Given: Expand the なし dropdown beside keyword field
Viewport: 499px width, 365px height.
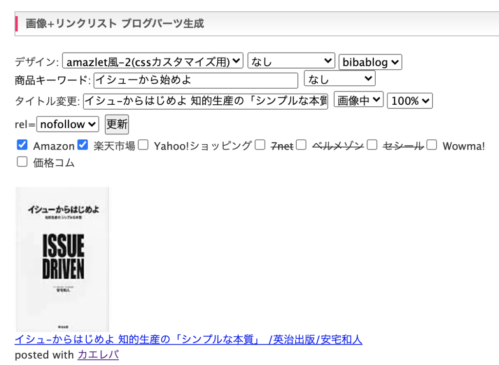Looking at the screenshot, I should [340, 78].
